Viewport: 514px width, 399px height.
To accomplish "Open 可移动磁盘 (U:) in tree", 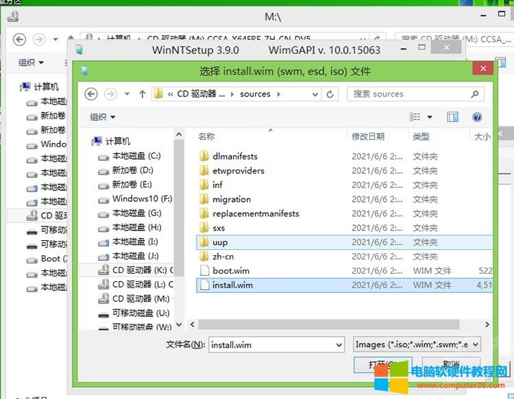I will 134,313.
